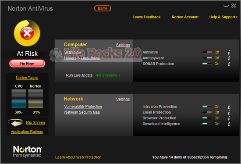The image size is (241, 164).
Task: Click the CPU usage meter
Action: point(19,99)
